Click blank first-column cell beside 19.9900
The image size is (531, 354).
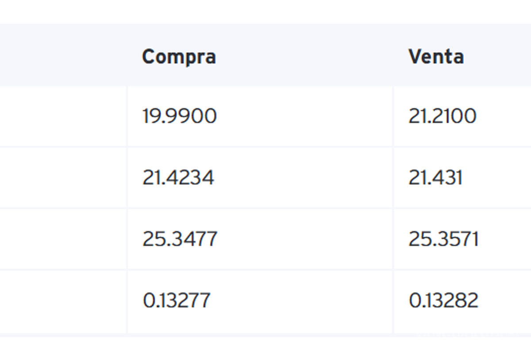coord(62,116)
